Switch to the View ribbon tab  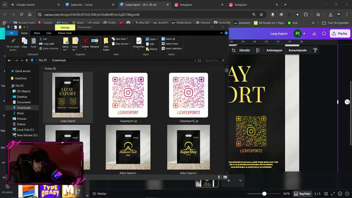[49, 33]
